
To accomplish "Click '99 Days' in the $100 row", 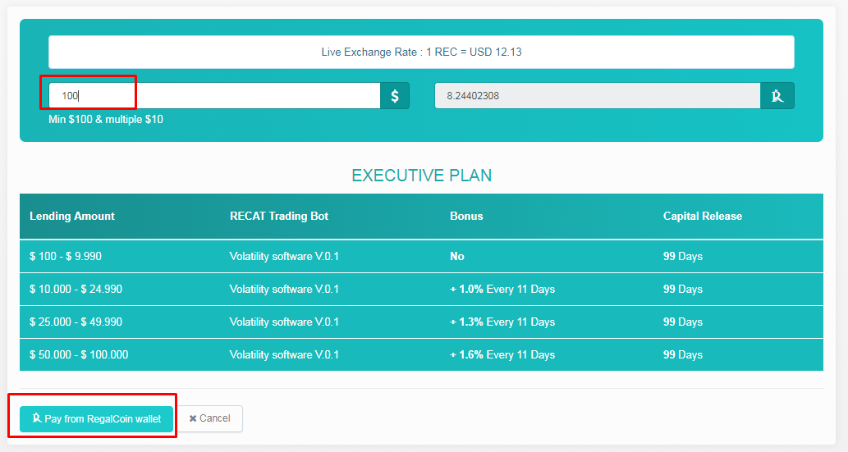I will click(682, 256).
